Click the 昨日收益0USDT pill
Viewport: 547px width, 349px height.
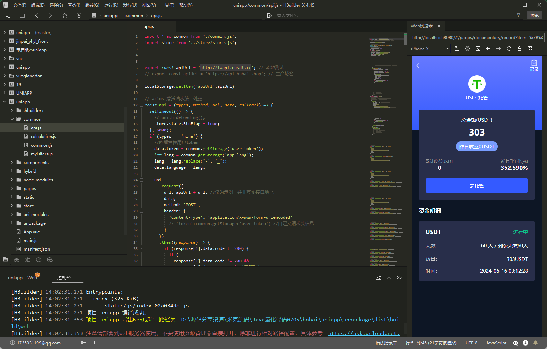point(477,147)
